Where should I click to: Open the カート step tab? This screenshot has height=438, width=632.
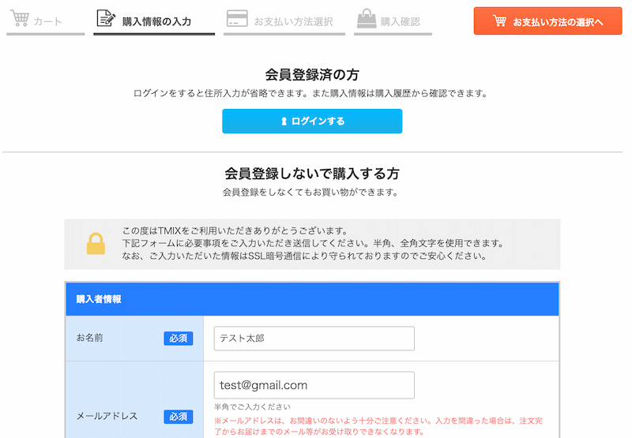point(46,21)
